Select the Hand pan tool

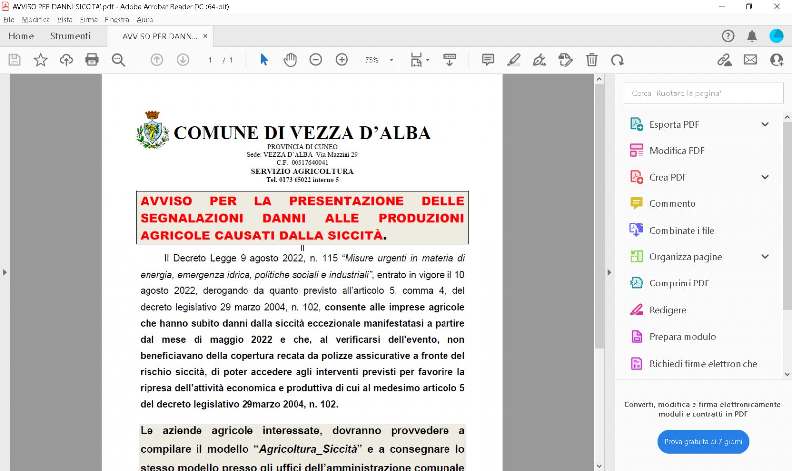click(290, 60)
